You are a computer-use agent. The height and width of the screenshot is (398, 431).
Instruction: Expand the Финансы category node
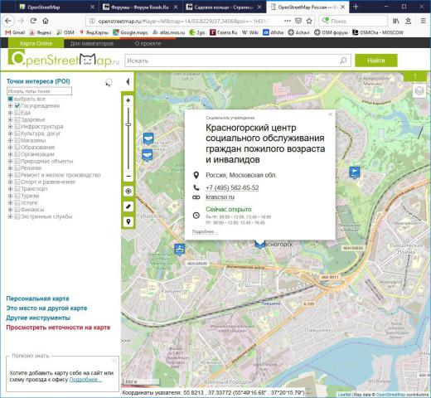click(x=10, y=210)
